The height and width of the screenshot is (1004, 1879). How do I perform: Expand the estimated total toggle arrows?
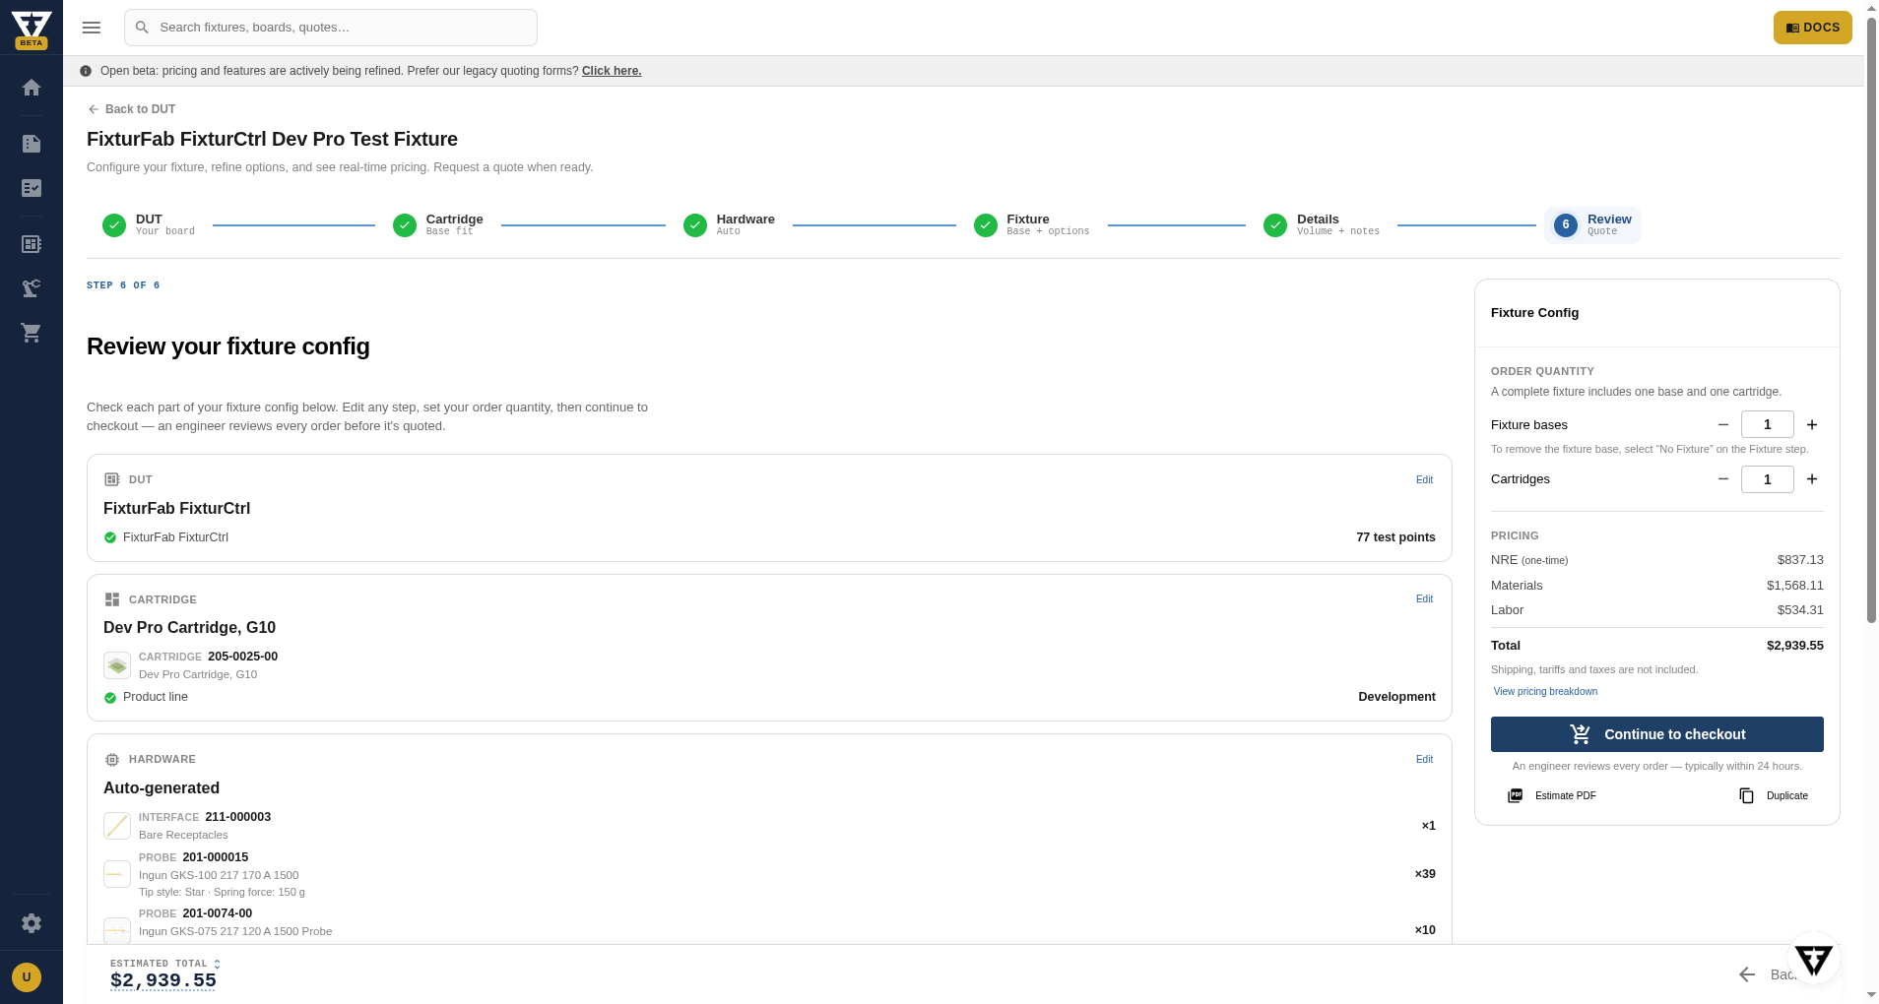click(217, 964)
